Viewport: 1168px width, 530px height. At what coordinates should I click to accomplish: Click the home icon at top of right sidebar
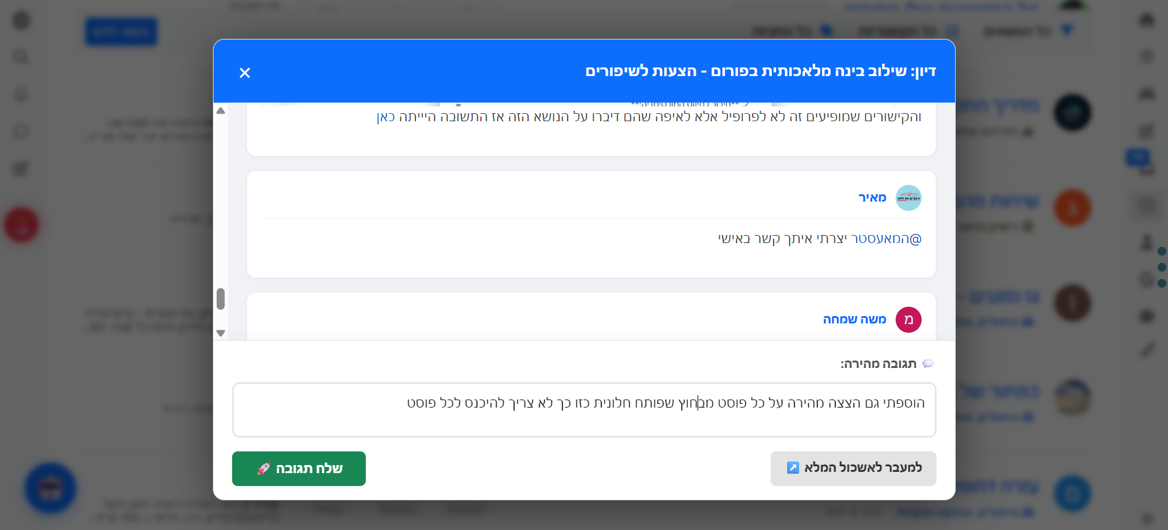point(1146,20)
